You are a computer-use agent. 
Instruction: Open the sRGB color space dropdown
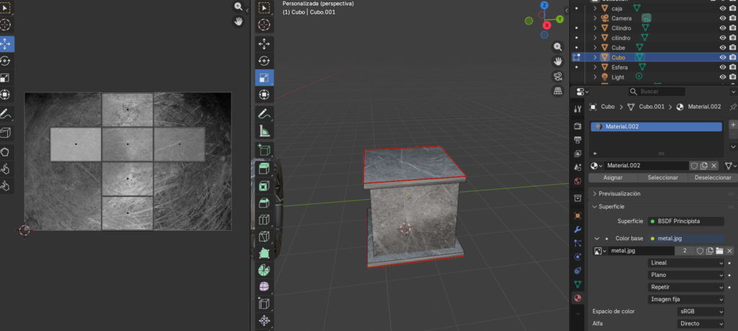point(701,312)
